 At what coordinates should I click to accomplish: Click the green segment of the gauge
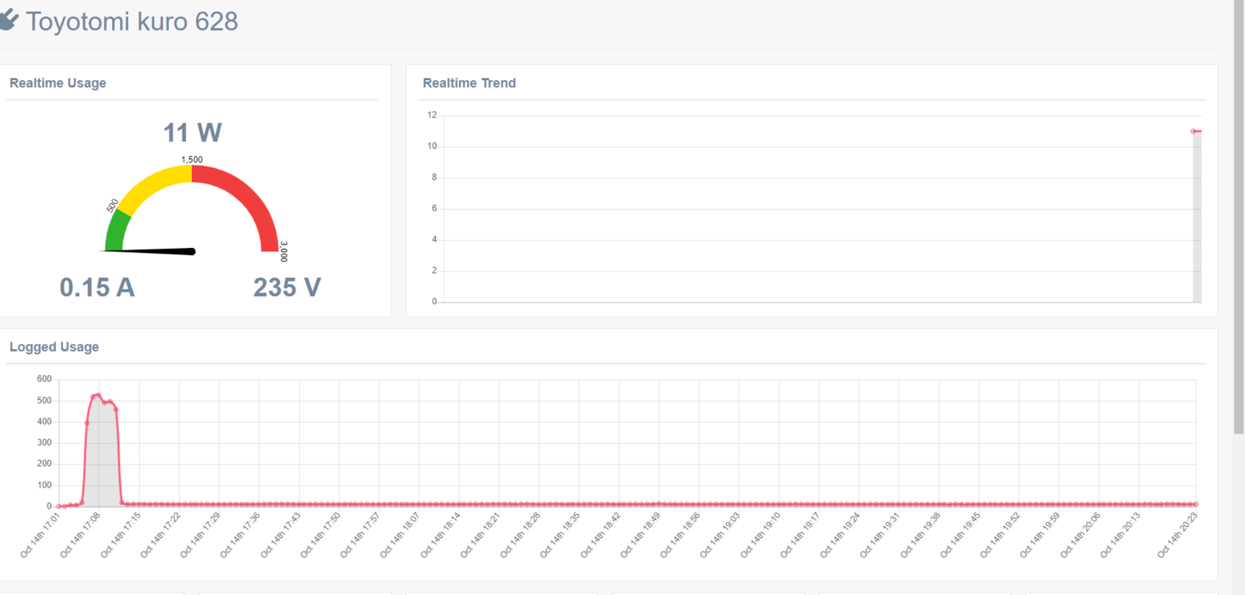pos(116,232)
